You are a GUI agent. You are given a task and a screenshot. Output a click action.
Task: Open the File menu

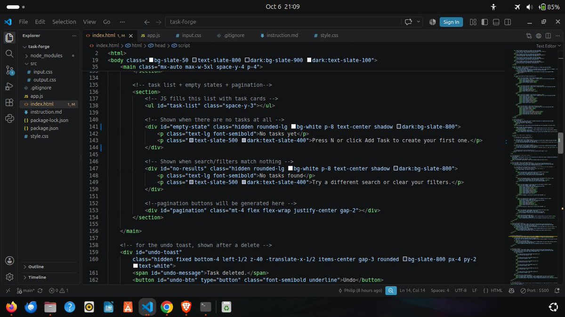pyautogui.click(x=23, y=22)
